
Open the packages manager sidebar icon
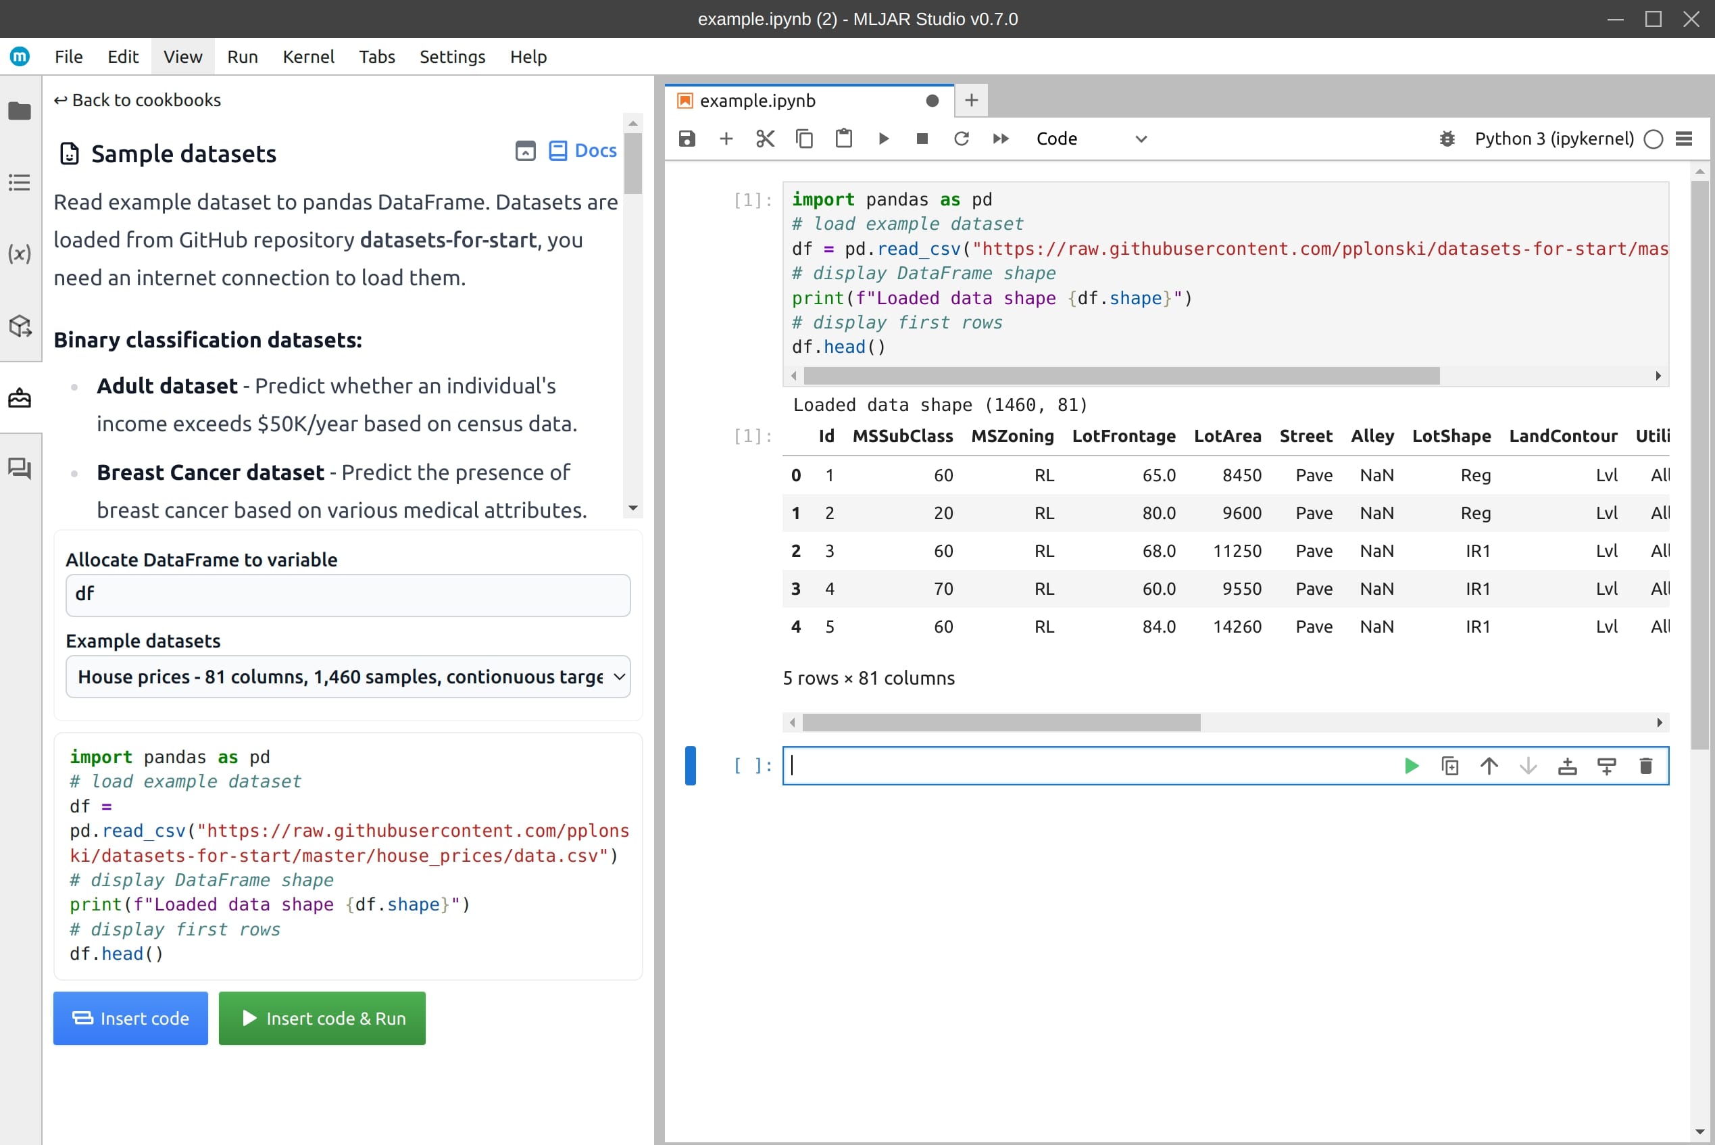coord(20,326)
